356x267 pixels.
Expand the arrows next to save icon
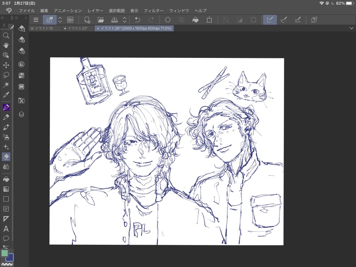click(x=125, y=20)
